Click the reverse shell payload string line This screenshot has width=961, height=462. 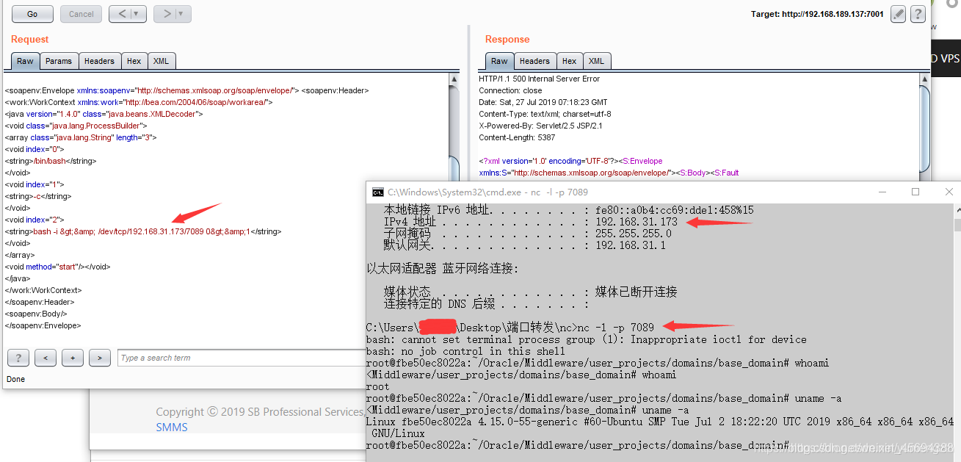143,231
